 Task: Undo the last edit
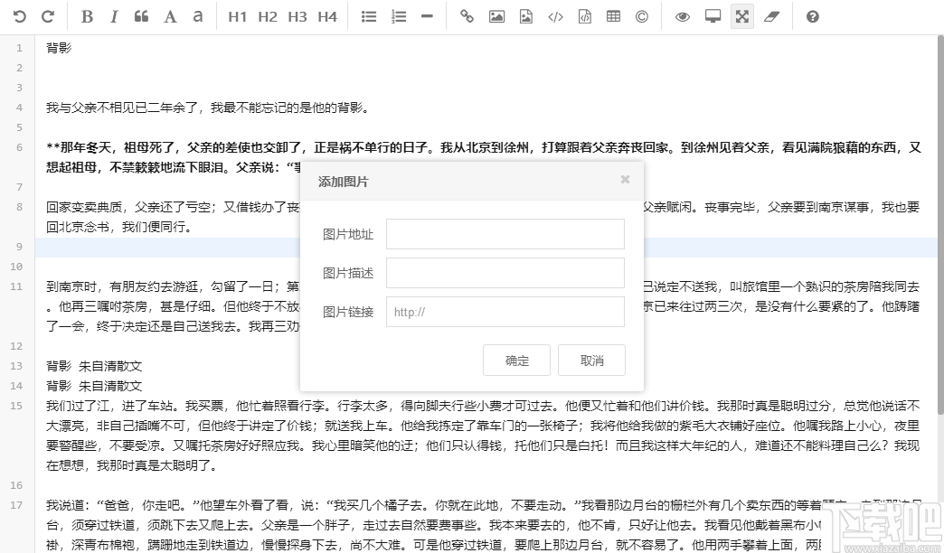click(x=20, y=15)
